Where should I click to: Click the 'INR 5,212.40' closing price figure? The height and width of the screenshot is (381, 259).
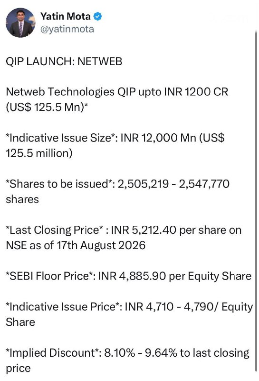point(144,230)
